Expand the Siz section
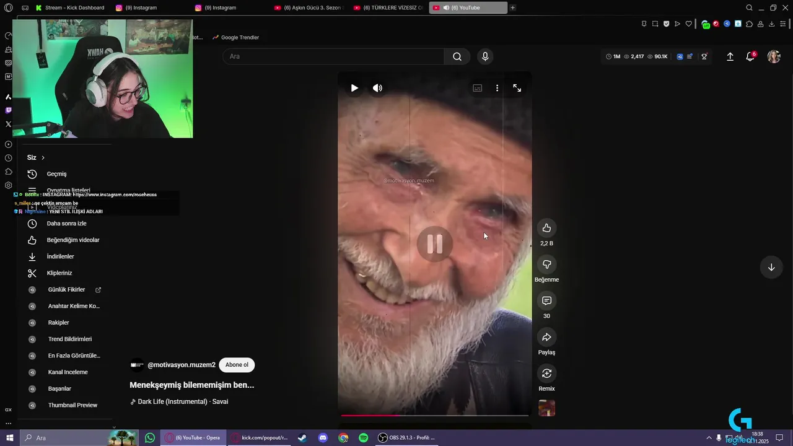This screenshot has height=446, width=793. click(36, 157)
